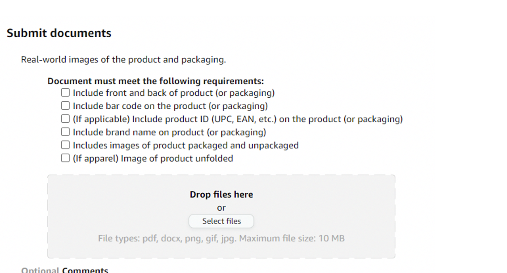Tick the 'Include bar code on the product' checkbox
The width and height of the screenshot is (507, 273).
coord(66,106)
